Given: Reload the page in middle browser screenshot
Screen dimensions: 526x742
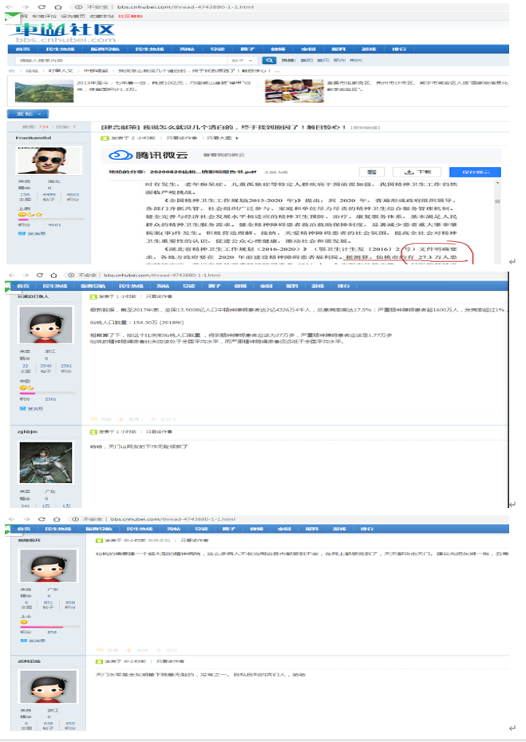Looking at the screenshot, I should [x=40, y=276].
